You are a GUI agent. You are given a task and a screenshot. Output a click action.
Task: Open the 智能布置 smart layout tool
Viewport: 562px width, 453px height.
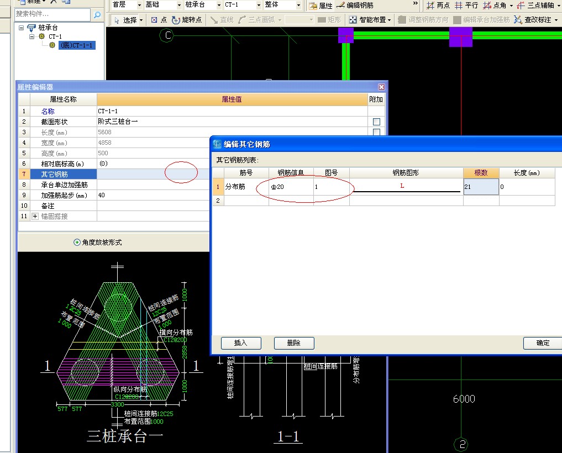(x=370, y=20)
